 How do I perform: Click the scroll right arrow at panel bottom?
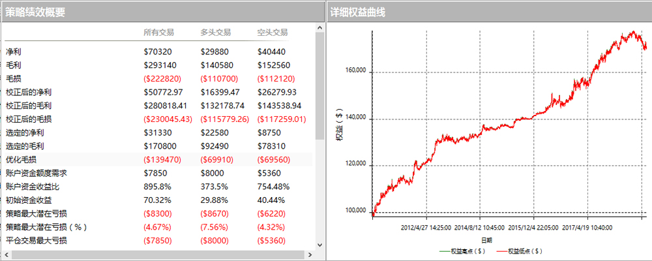click(310, 254)
